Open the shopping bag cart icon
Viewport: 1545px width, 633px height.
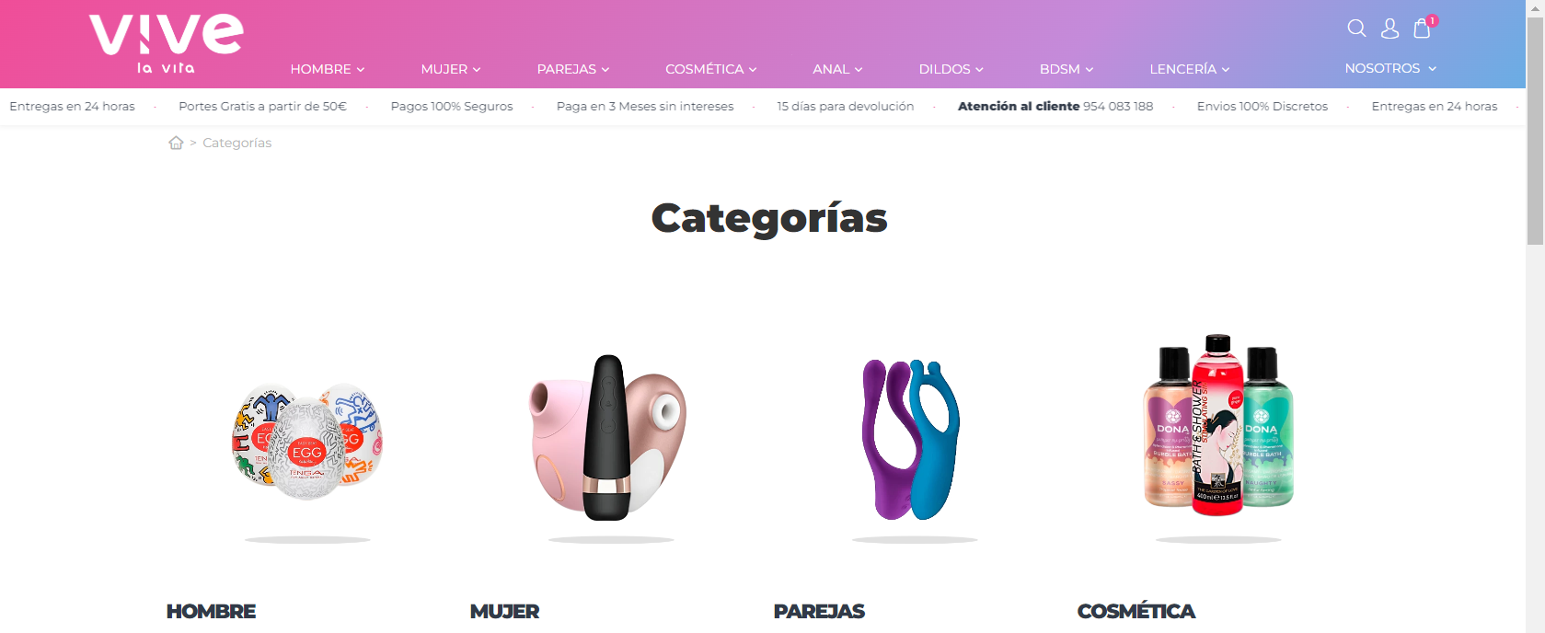(x=1423, y=29)
